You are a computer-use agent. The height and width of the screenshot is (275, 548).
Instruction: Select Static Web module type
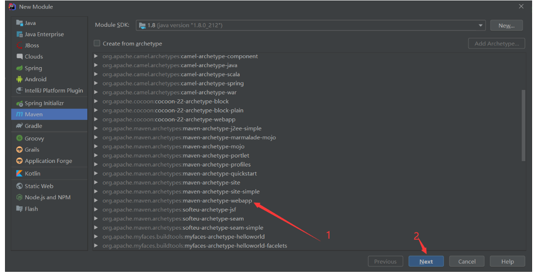pyautogui.click(x=49, y=186)
